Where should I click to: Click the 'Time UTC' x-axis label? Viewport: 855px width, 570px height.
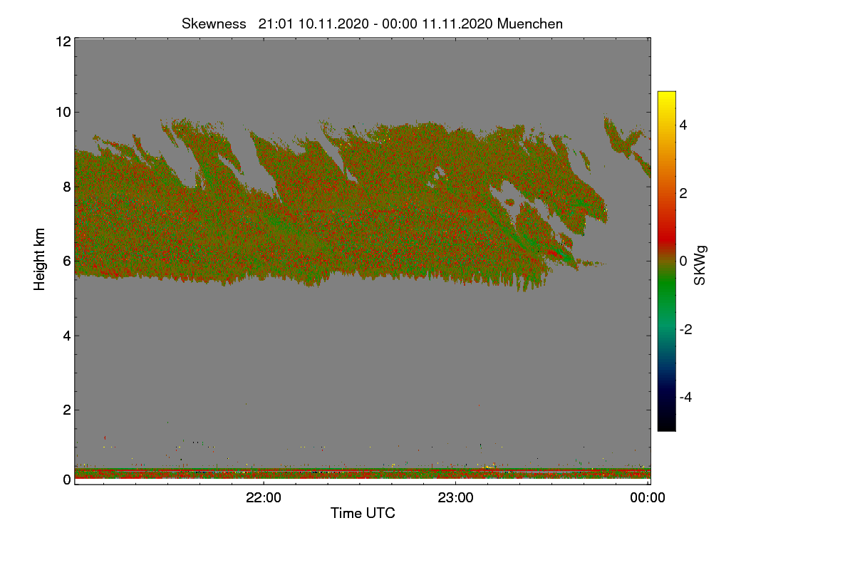pyautogui.click(x=363, y=513)
